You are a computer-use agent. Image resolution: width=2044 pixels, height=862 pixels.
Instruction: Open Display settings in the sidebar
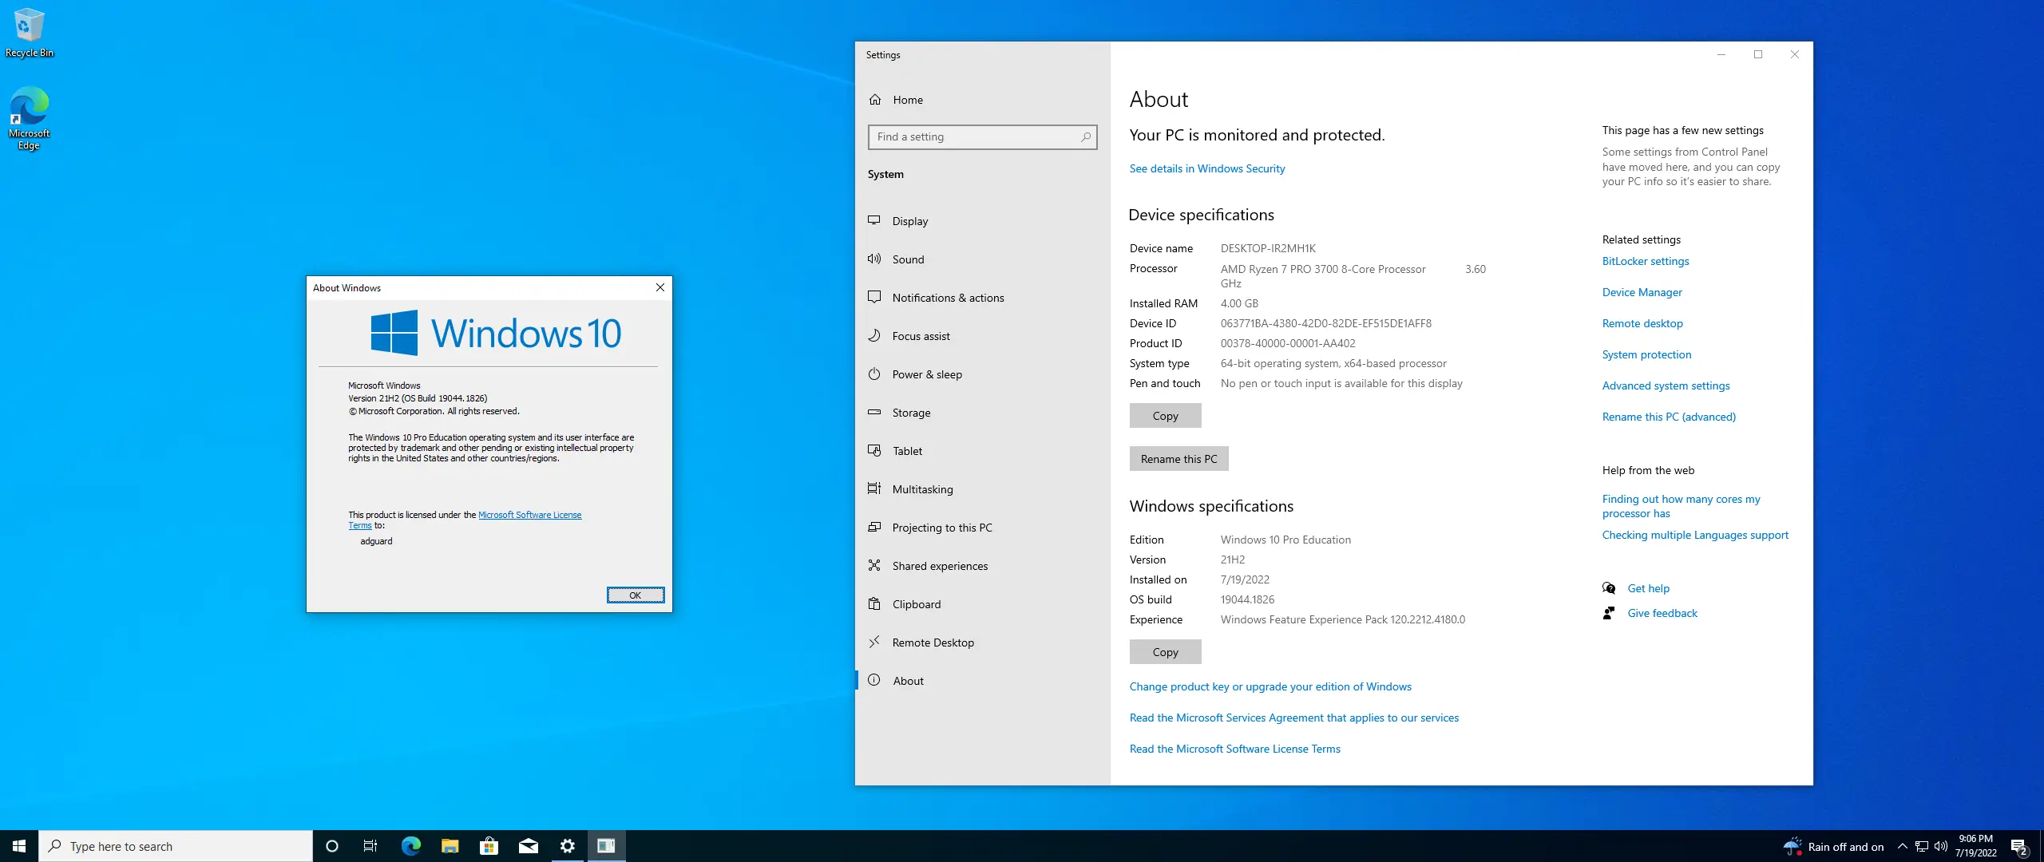[910, 221]
